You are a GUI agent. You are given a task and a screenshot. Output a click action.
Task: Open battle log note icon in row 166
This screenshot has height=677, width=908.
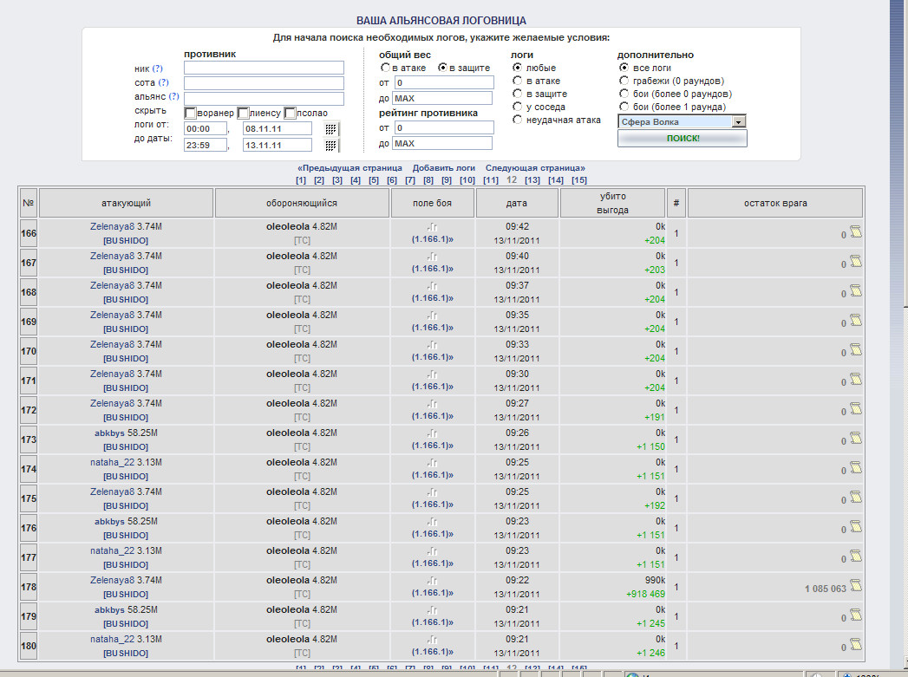[x=855, y=231]
